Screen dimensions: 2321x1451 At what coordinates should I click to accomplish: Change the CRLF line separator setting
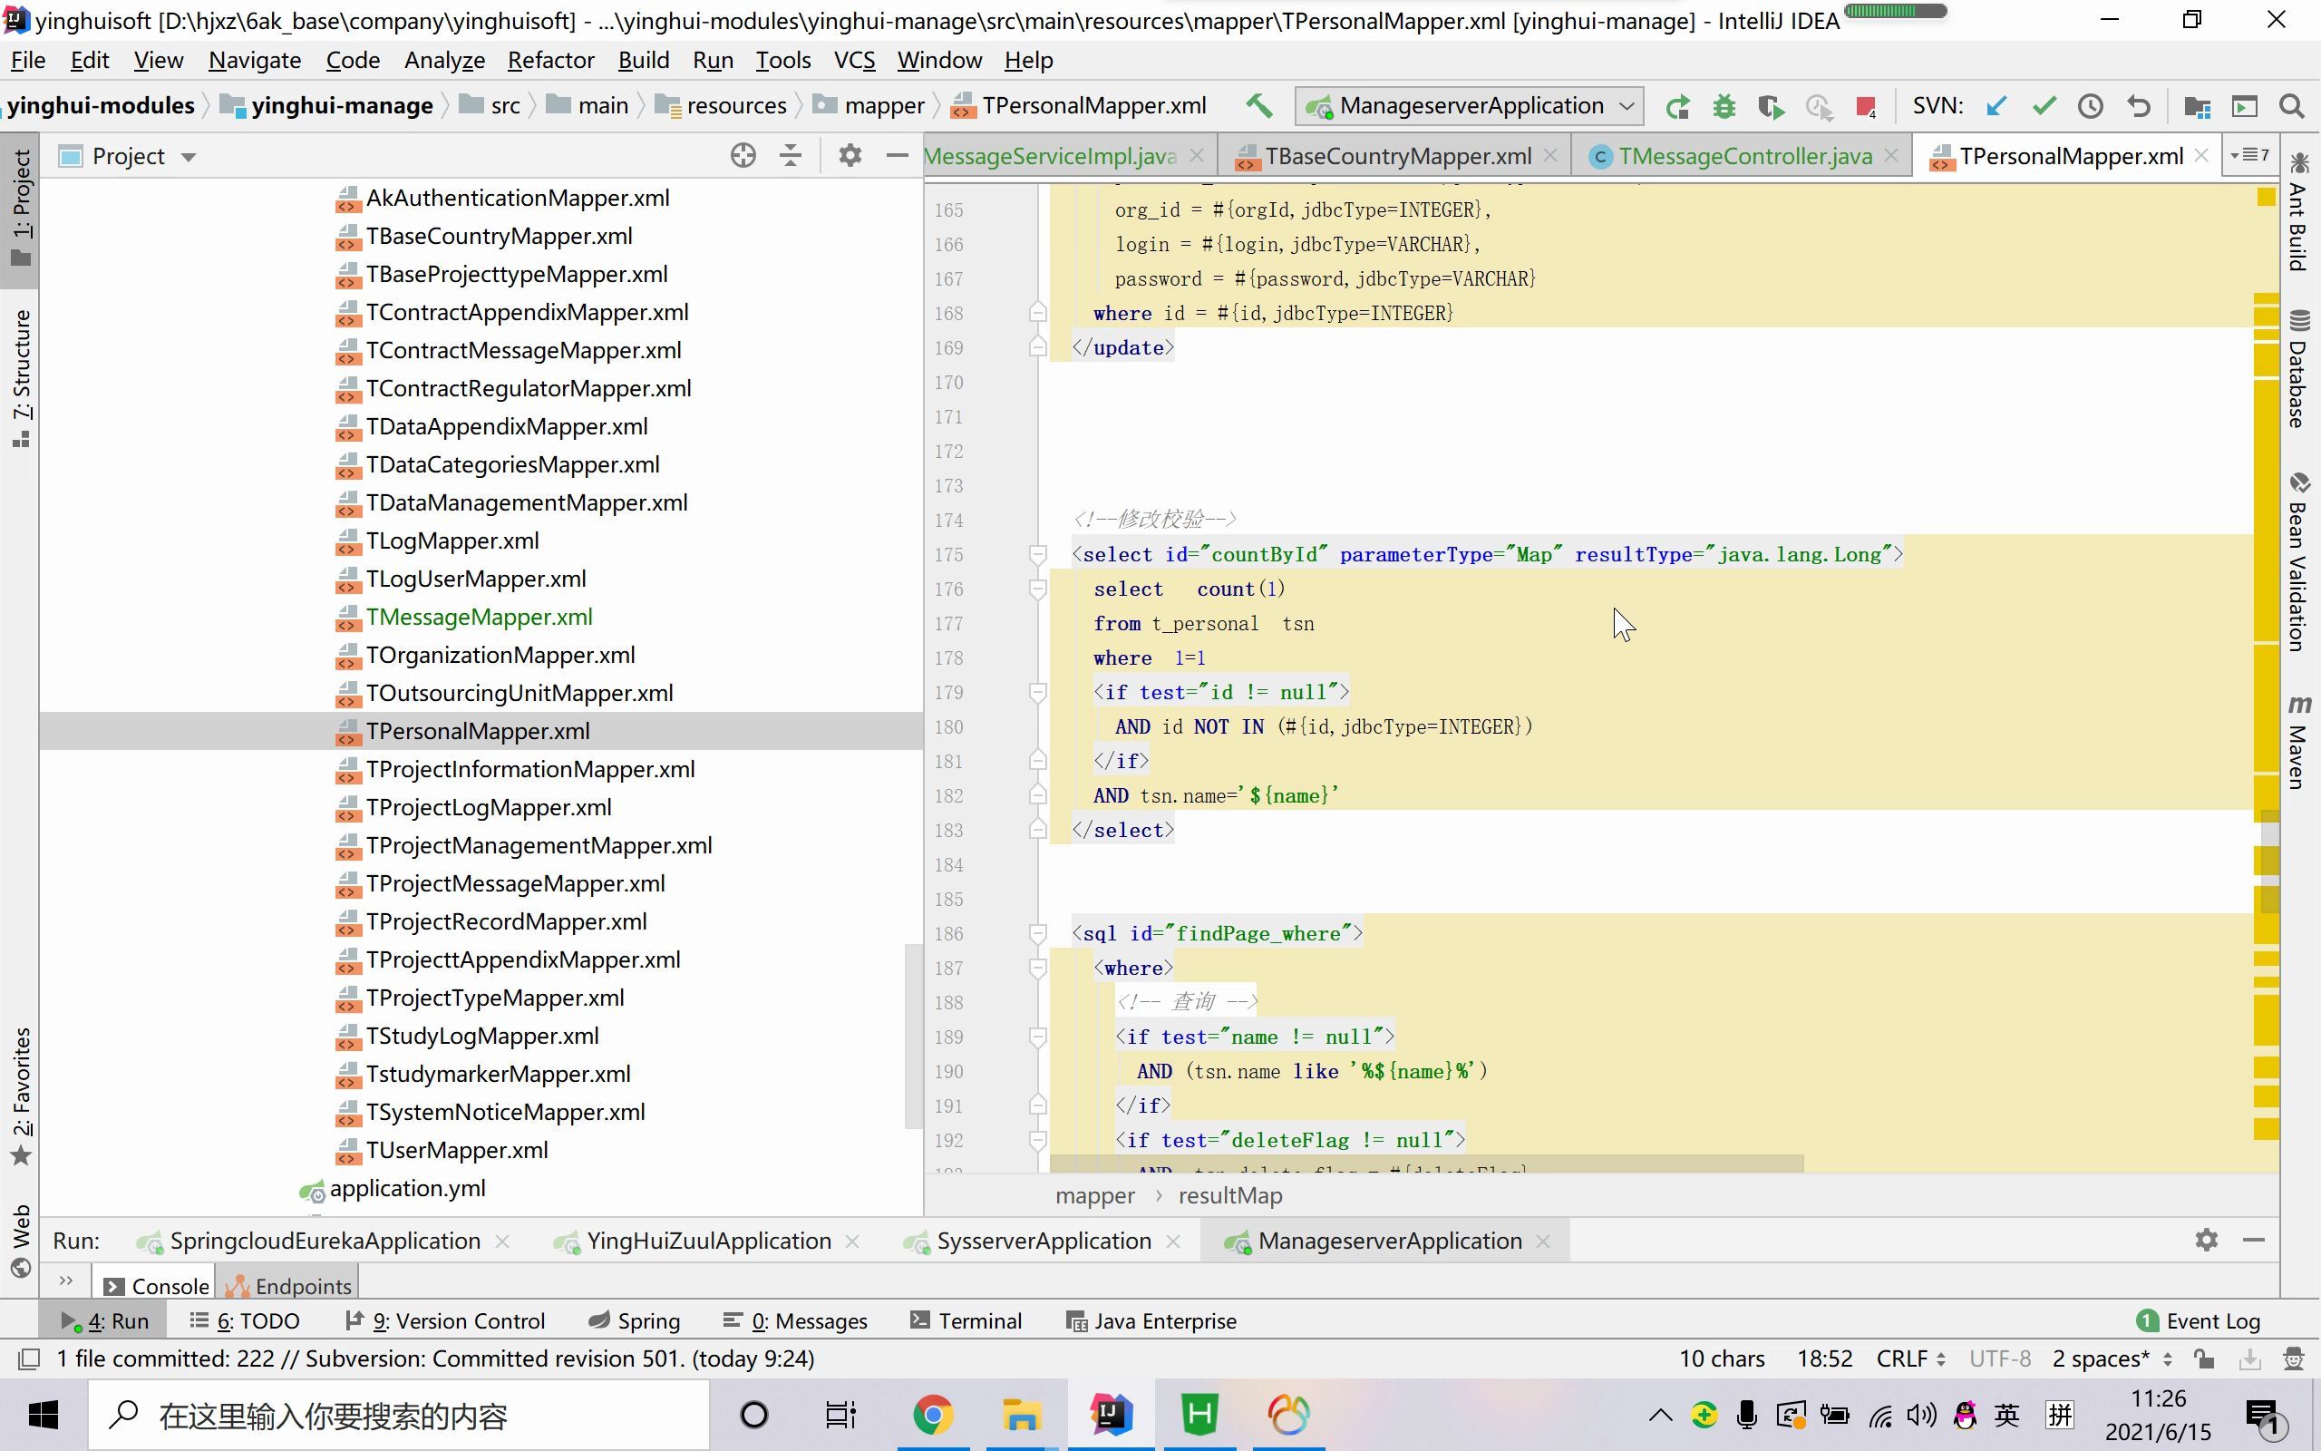tap(1910, 1358)
